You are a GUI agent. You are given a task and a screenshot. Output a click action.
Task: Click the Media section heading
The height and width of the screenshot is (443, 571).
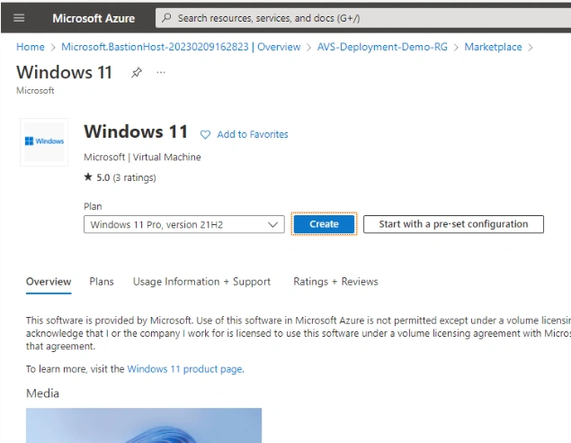coord(42,393)
